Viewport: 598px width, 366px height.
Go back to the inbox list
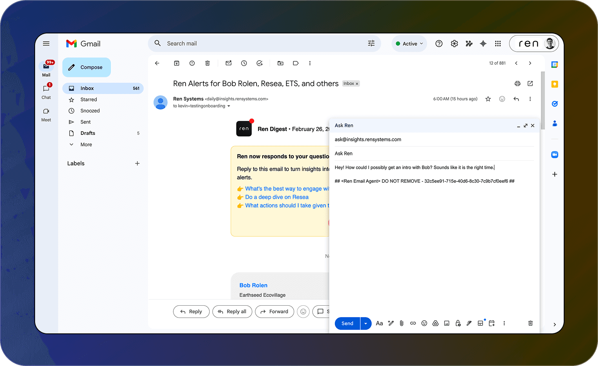tap(157, 63)
